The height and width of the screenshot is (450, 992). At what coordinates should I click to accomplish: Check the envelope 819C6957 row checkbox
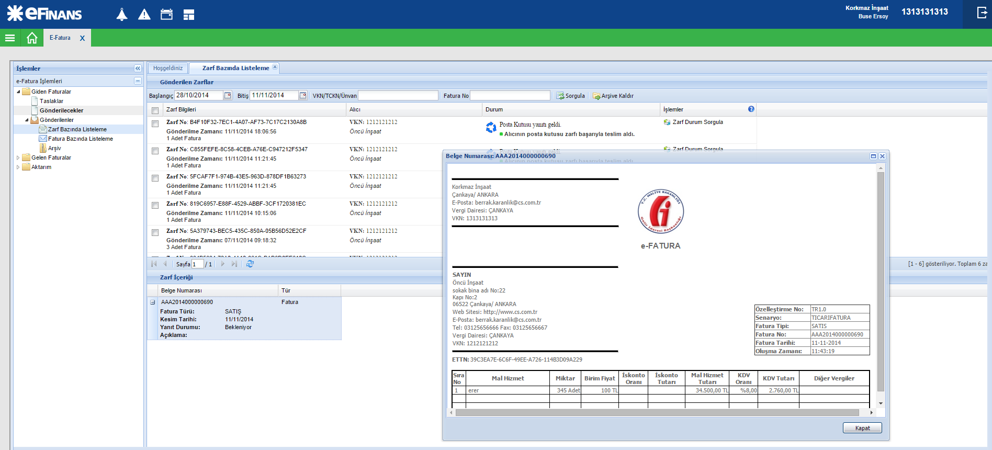(x=155, y=206)
